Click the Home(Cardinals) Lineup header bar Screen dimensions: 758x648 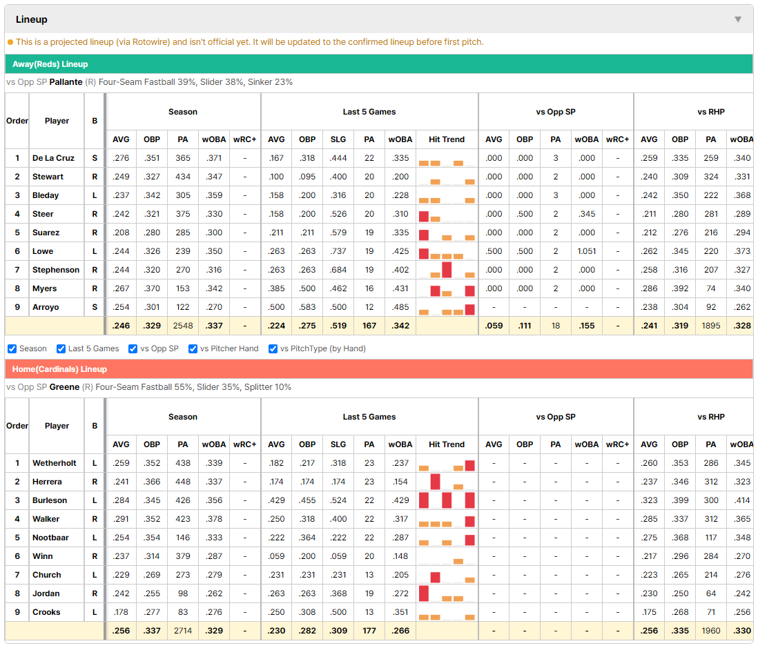tap(378, 369)
